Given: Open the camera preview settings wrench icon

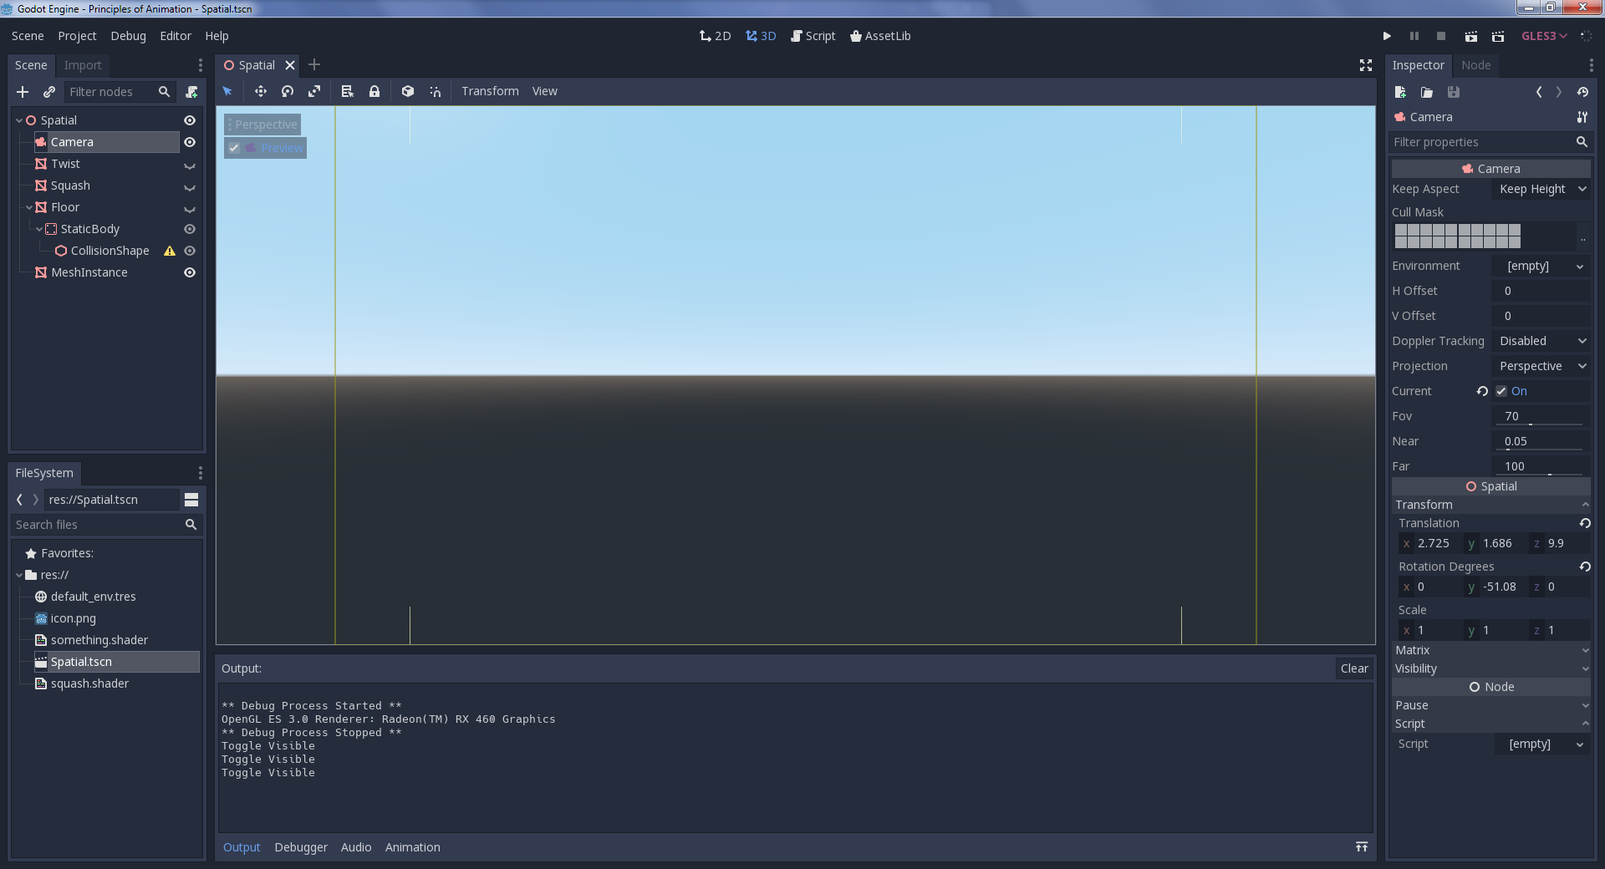Looking at the screenshot, I should (1582, 117).
